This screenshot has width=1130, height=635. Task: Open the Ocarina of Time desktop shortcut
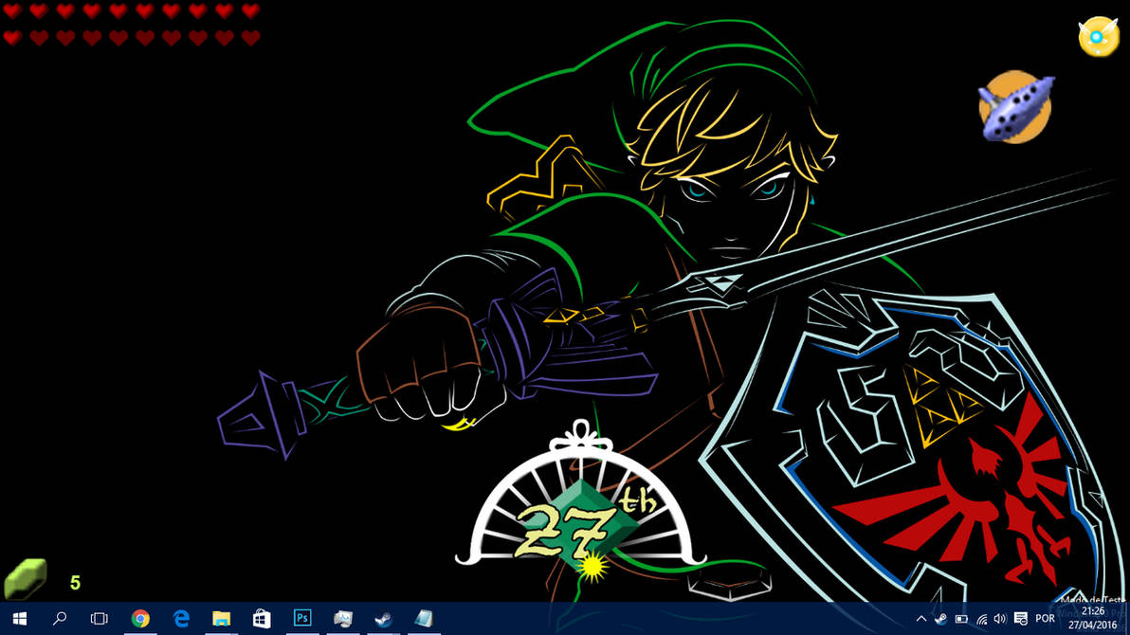click(1015, 106)
